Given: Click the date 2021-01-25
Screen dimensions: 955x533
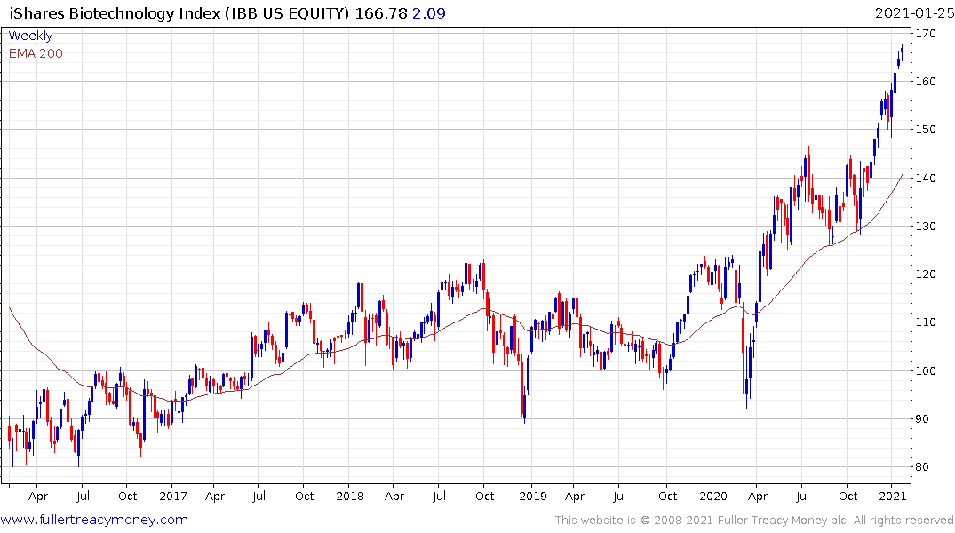Looking at the screenshot, I should coord(913,13).
